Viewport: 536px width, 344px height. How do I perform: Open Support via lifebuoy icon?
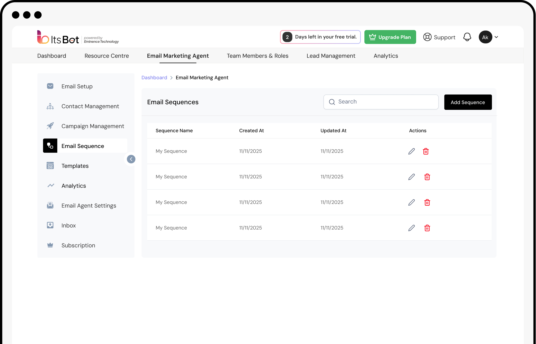tap(427, 37)
